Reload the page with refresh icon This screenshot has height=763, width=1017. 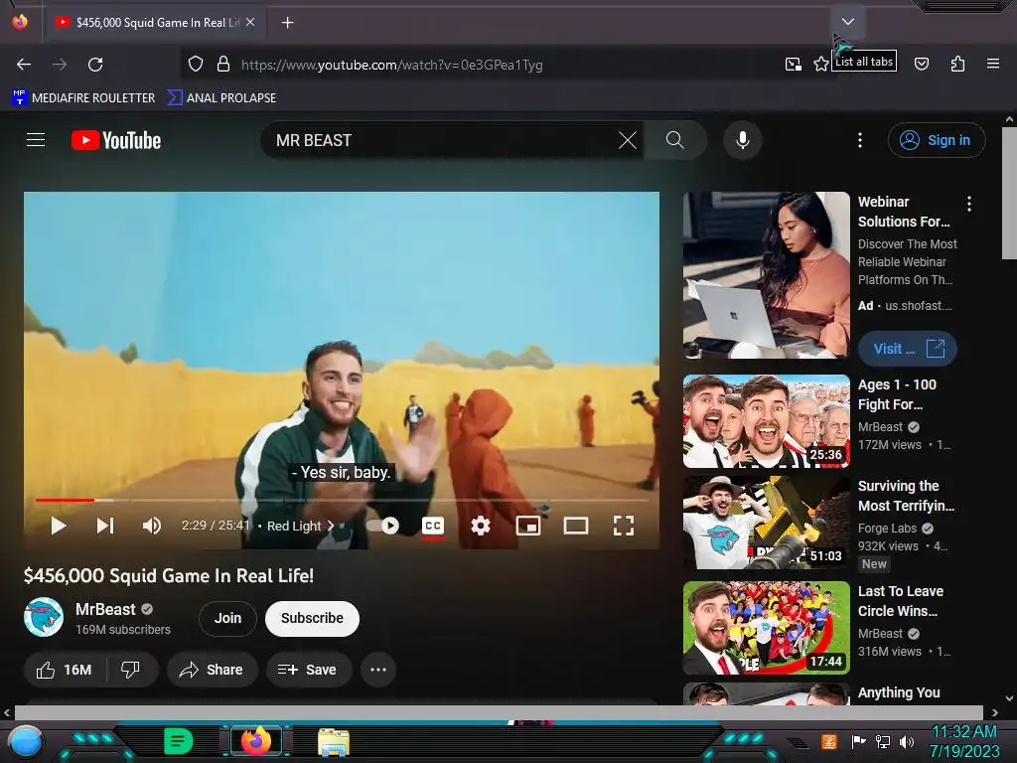point(95,65)
